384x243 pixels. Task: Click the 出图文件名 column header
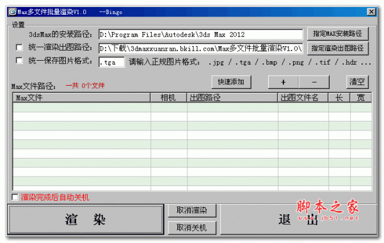303,98
